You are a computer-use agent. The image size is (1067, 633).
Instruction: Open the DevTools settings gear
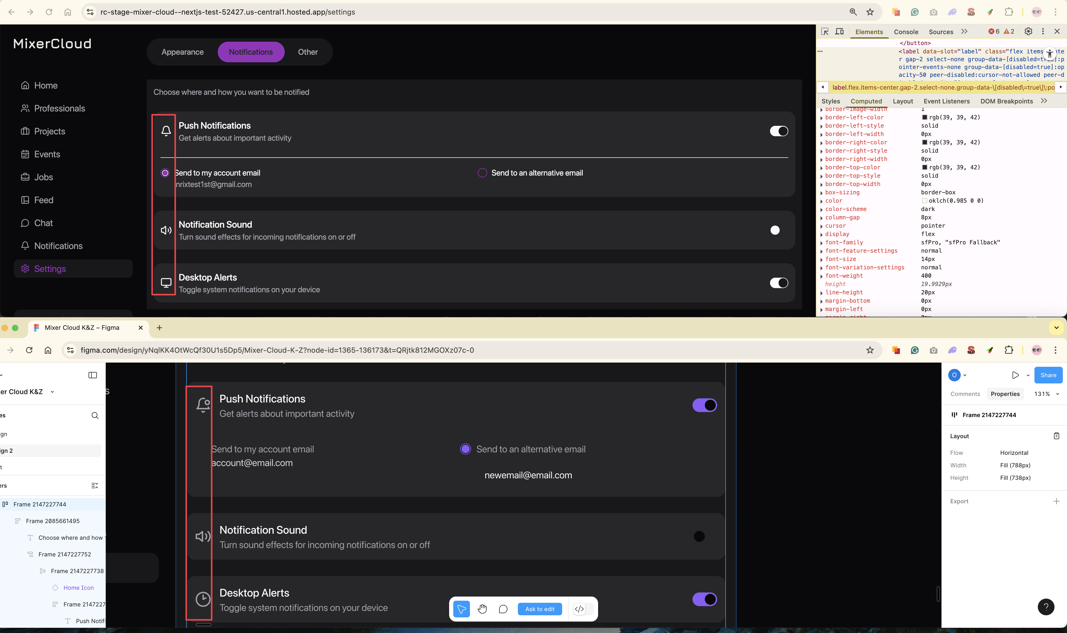click(x=1028, y=32)
